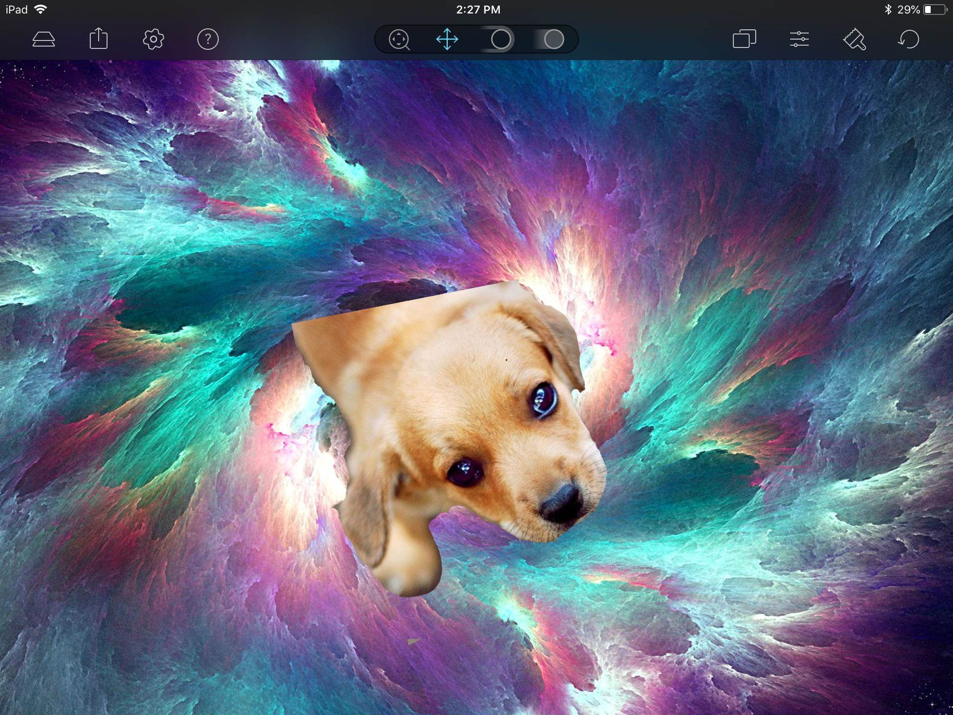Open the help question mark
The height and width of the screenshot is (715, 953).
tap(208, 39)
